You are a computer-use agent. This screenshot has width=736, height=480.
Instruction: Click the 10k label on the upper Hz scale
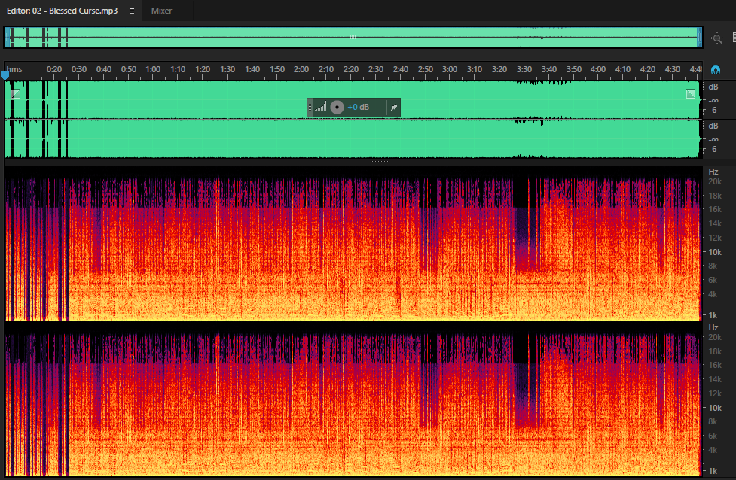715,252
